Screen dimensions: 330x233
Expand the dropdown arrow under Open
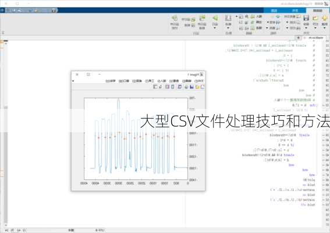pos(315,28)
